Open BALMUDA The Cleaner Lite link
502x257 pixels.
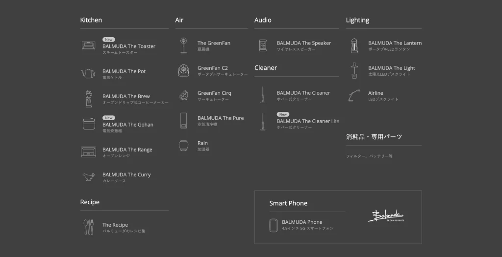[x=308, y=121]
